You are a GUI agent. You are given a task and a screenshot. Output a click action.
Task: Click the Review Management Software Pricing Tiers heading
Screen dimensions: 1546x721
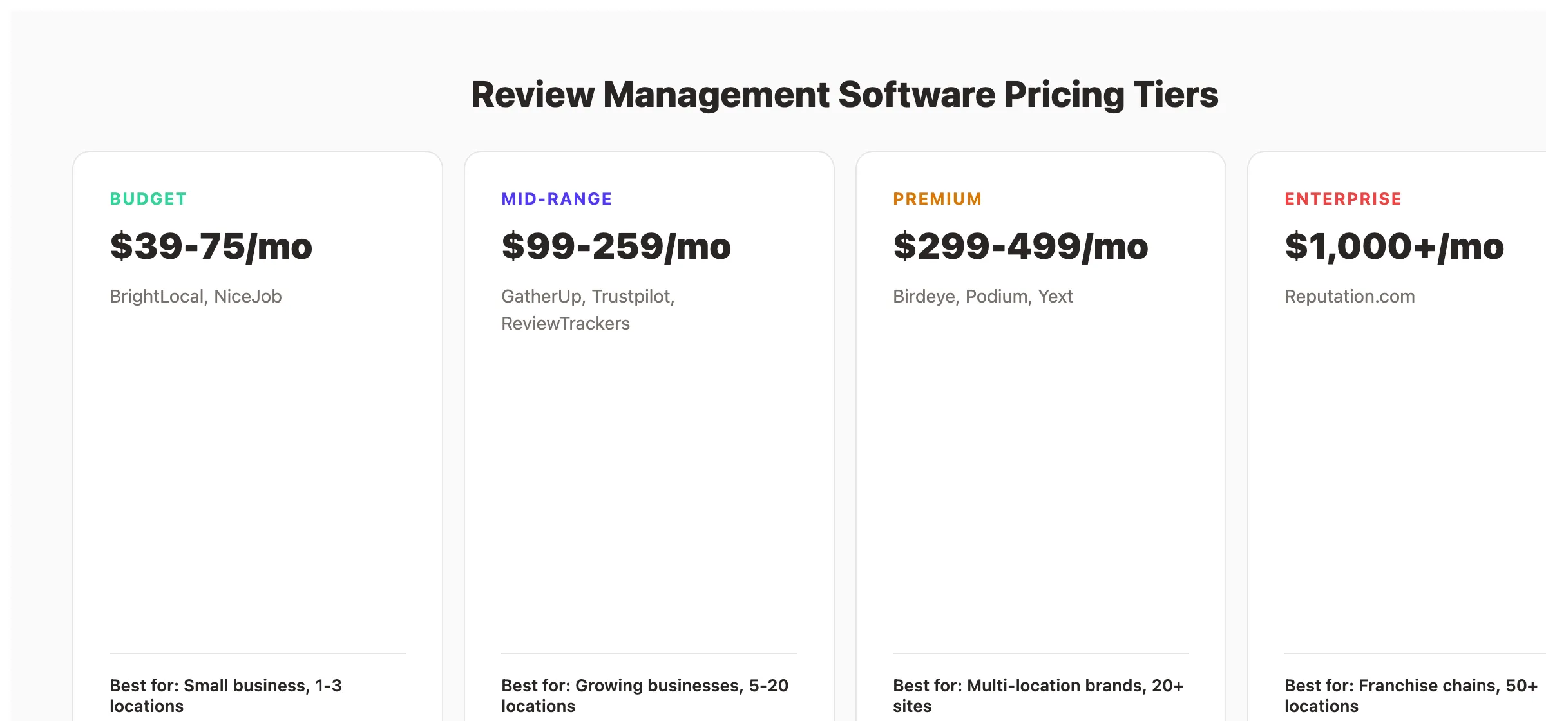pos(845,95)
